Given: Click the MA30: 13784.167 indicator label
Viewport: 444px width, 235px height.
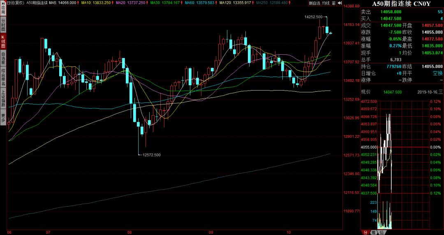Looking at the screenshot, I should 164,3.
